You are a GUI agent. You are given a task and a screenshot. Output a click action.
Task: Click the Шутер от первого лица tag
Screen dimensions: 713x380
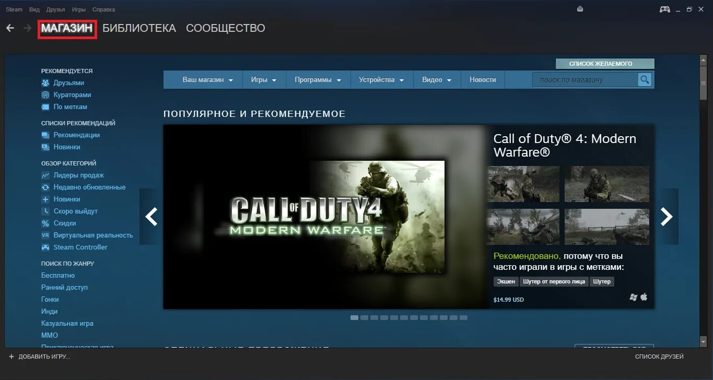tap(554, 281)
